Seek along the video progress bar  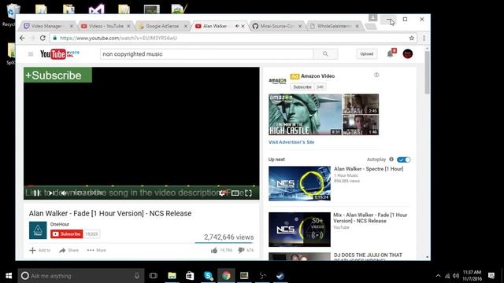coord(142,186)
